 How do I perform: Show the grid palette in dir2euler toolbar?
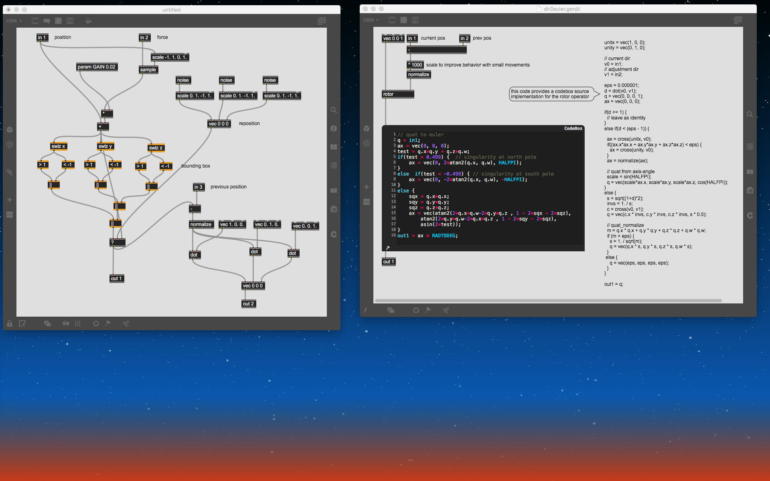[x=738, y=20]
